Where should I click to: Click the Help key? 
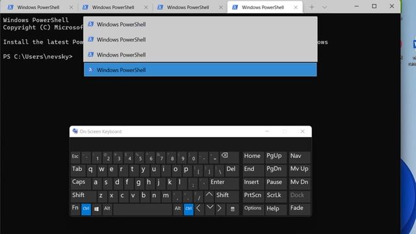(x=276, y=209)
